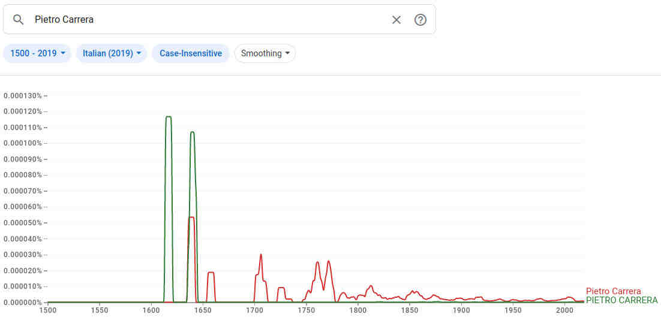
Task: Click the Pietro Carrera search text field
Action: tap(204, 20)
